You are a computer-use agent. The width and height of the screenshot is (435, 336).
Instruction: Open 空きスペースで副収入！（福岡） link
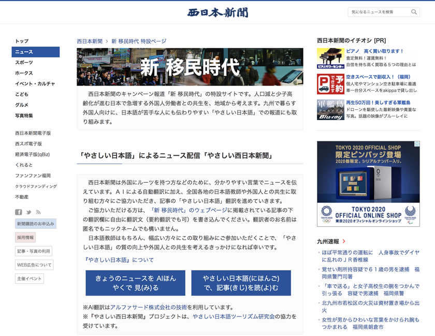point(378,77)
